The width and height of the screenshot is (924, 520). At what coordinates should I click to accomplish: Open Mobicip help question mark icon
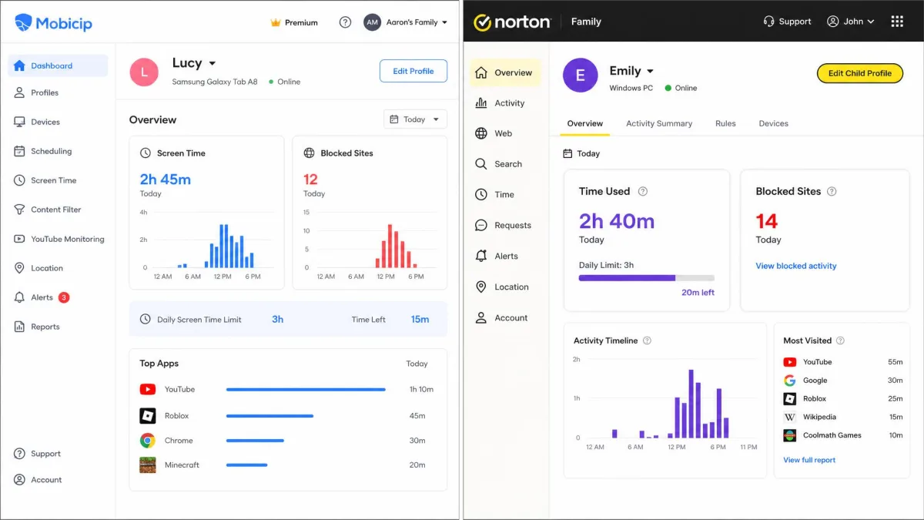345,22
